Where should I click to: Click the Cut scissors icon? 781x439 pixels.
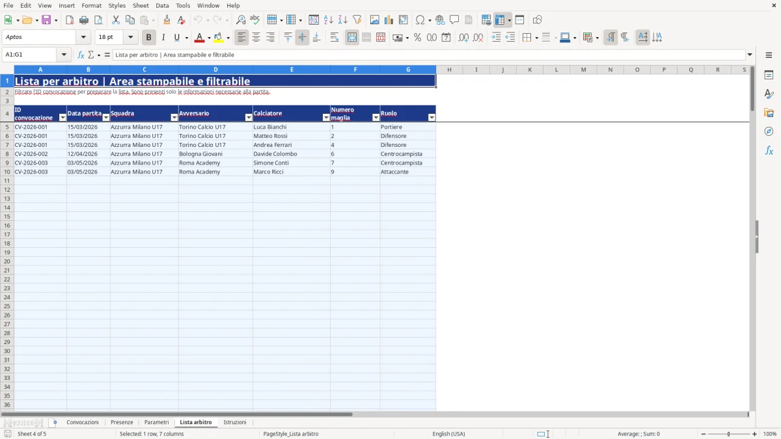pos(116,20)
